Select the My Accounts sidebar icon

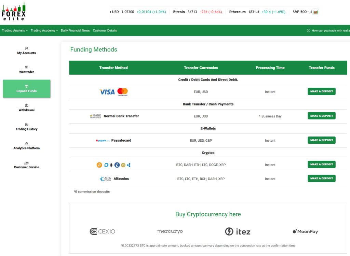26,48
